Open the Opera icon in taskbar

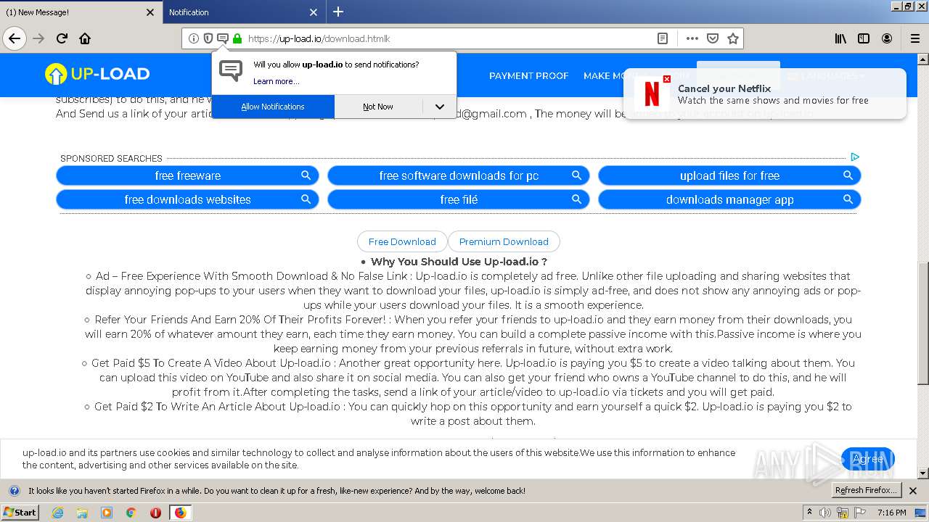click(155, 513)
